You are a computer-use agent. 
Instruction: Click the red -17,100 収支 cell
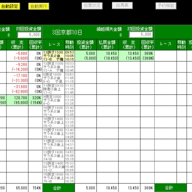point(17,78)
